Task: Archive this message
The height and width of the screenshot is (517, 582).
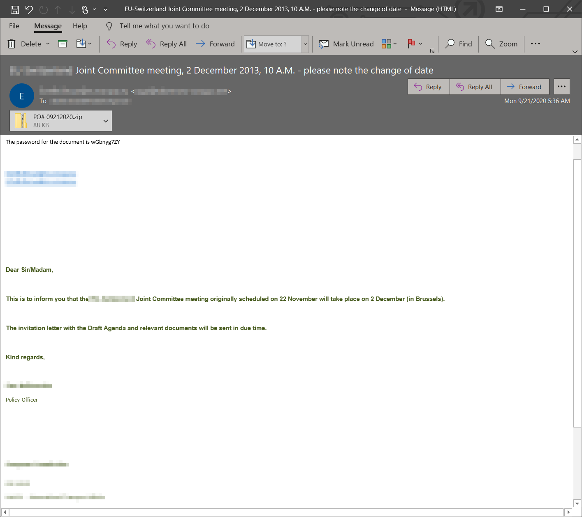Action: (63, 44)
